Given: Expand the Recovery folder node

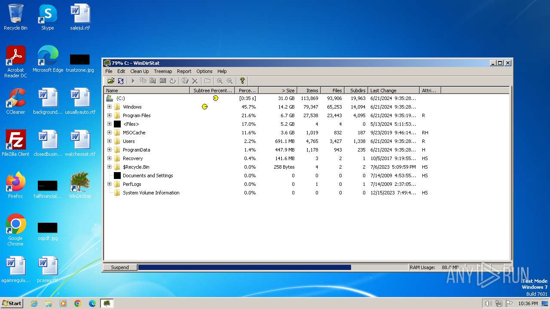Looking at the screenshot, I should point(109,158).
